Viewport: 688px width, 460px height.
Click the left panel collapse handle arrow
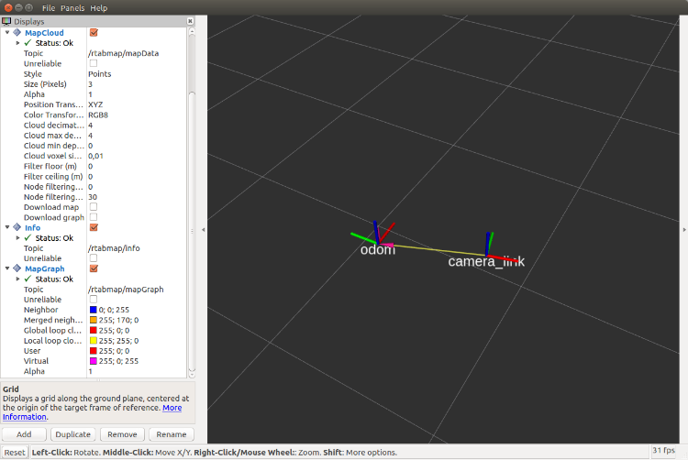tap(202, 231)
